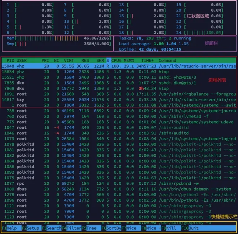Select process 1046 auditd row
The image size is (238, 234).
[x=119, y=133]
